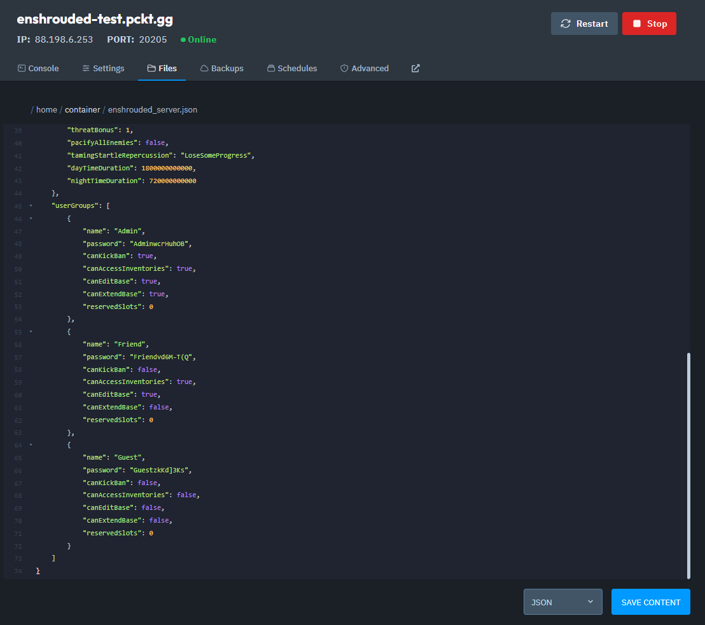The height and width of the screenshot is (625, 705).
Task: Click the "name": "Guest" line
Action: pyautogui.click(x=114, y=457)
